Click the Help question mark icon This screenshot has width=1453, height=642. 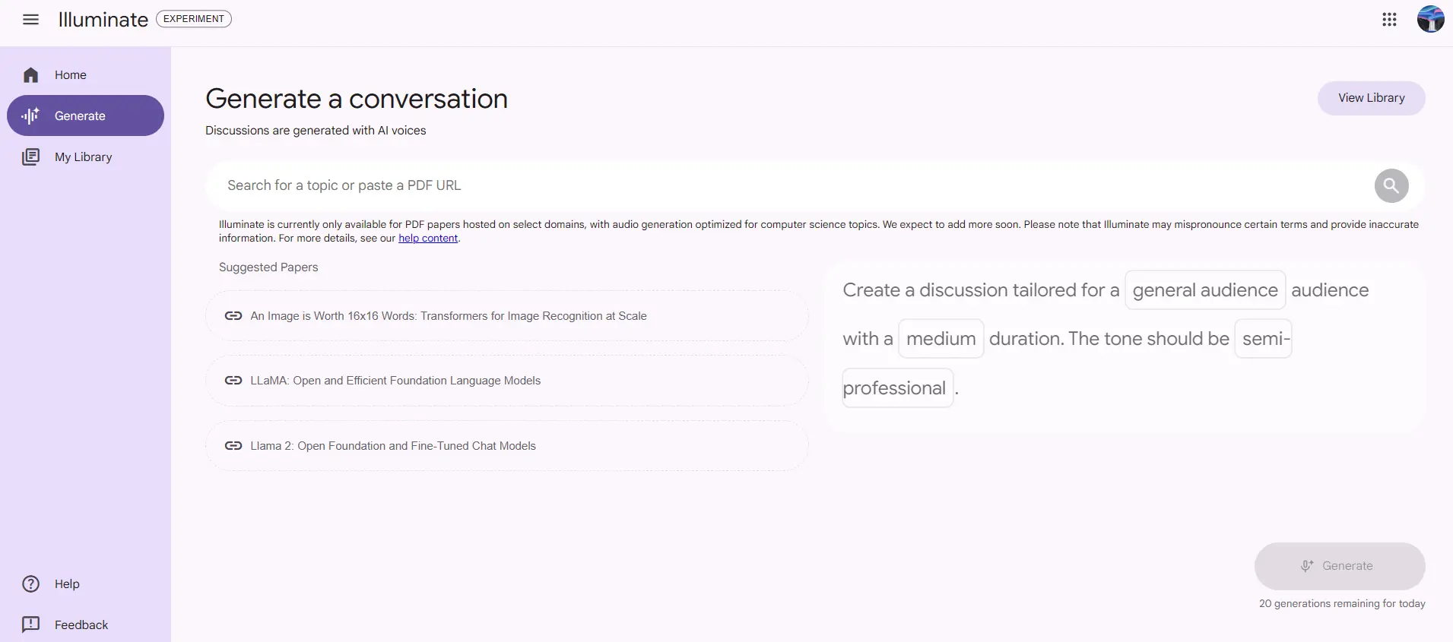pyautogui.click(x=30, y=583)
